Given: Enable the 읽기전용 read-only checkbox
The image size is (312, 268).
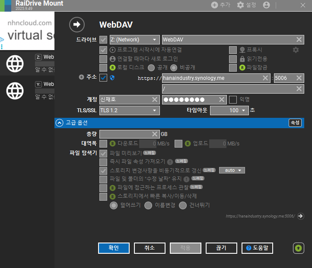Looking at the screenshot, I should pyautogui.click(x=233, y=59).
